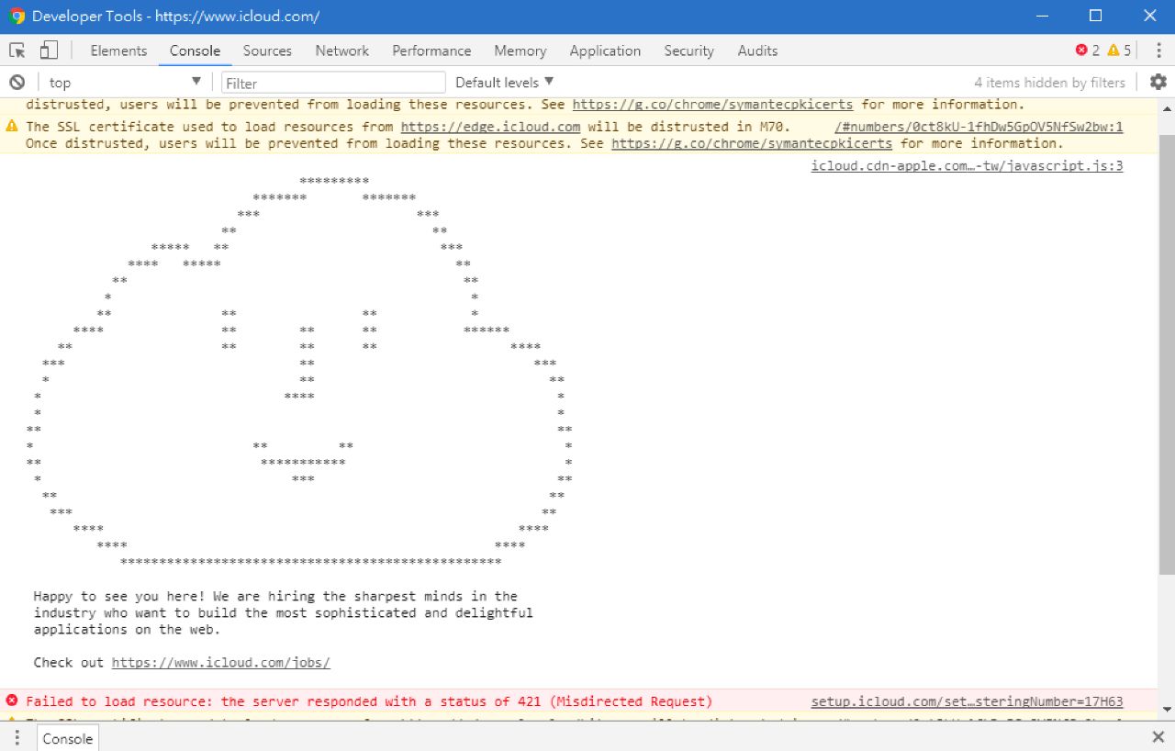Viewport: 1175px width, 751px height.
Task: Open the Network tab
Action: [x=341, y=50]
